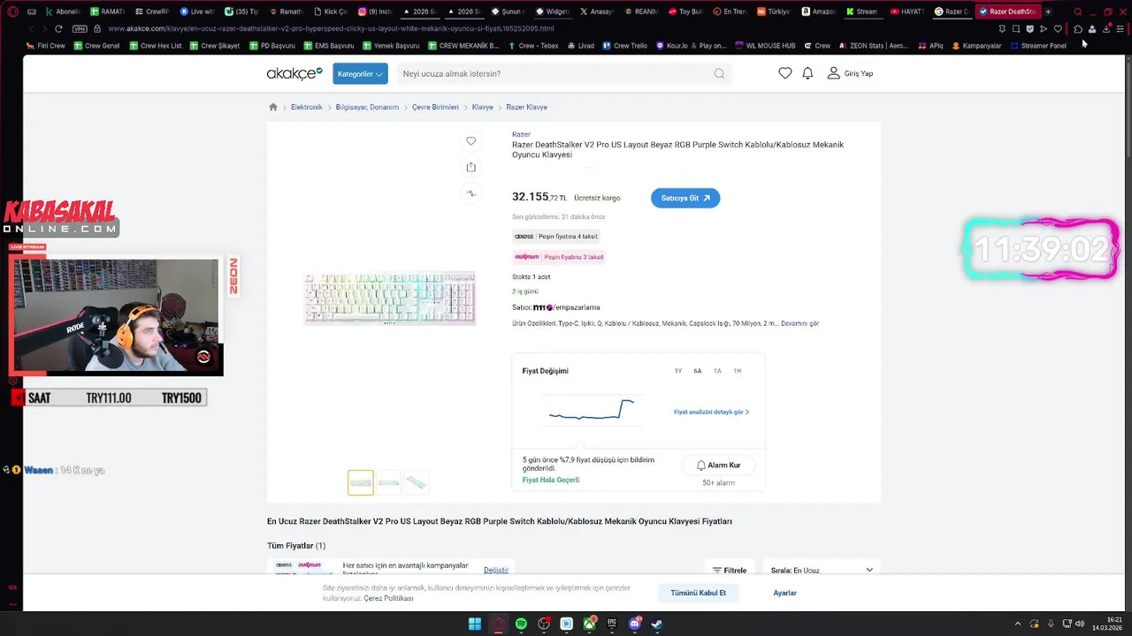
Task: Open Epic Games from taskbar
Action: (x=612, y=624)
